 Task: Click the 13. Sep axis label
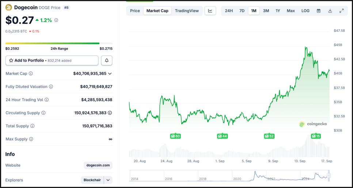click(x=300, y=161)
